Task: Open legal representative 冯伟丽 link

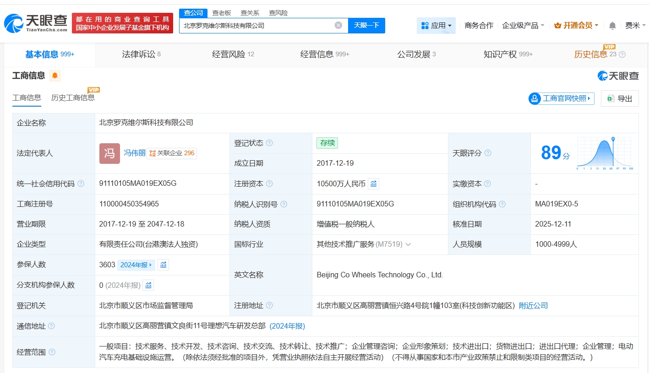Action: click(135, 153)
